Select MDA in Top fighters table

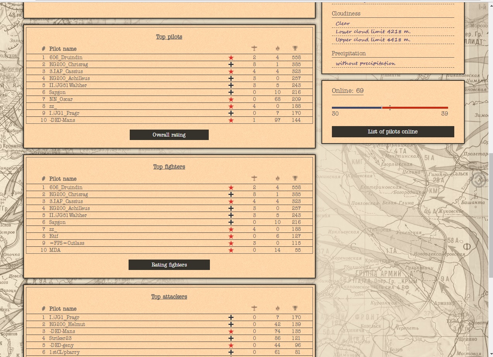(x=55, y=250)
